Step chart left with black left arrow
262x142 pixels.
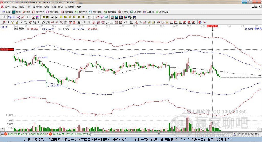point(52,17)
